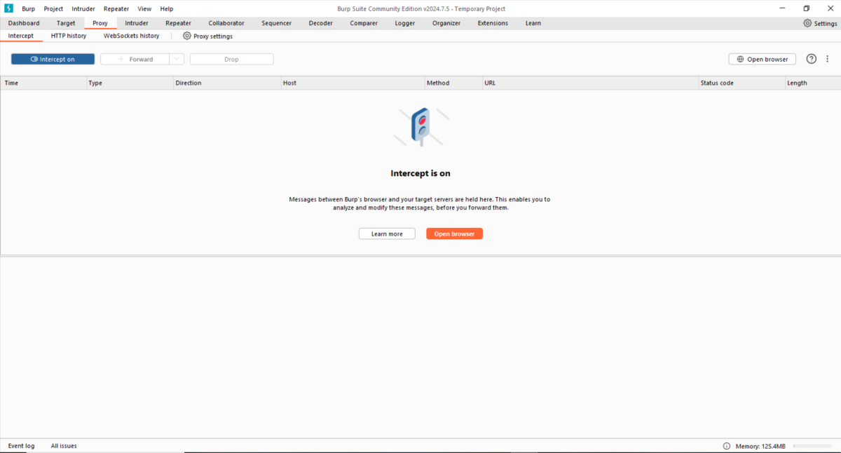This screenshot has width=841, height=453.
Task: Switch to the Repeater tab
Action: click(x=178, y=23)
